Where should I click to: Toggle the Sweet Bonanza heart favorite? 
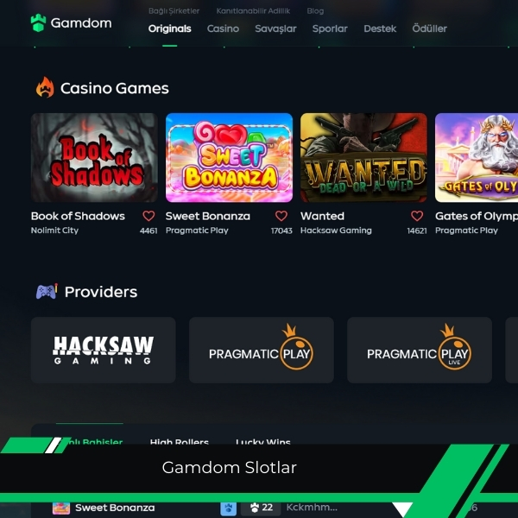point(281,216)
